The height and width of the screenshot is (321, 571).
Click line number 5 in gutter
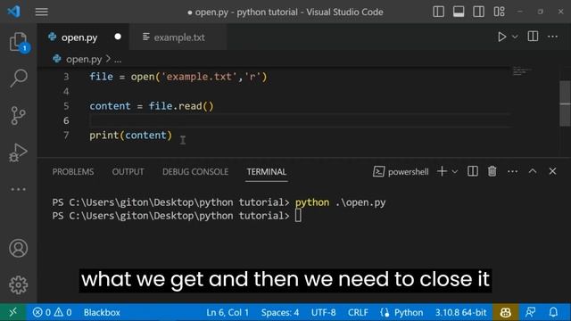click(66, 106)
